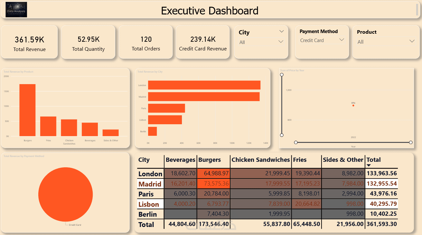Select the Fries bar in product chart
This screenshot has width=422, height=235.
click(x=48, y=126)
